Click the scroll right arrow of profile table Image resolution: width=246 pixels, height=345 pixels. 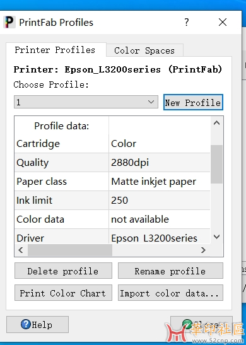point(203,250)
